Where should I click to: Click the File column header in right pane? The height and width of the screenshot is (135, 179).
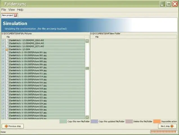coord(135,37)
